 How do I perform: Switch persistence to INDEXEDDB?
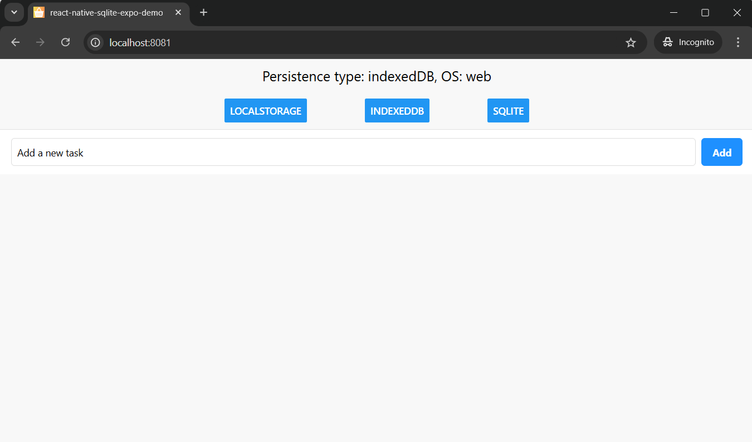397,111
